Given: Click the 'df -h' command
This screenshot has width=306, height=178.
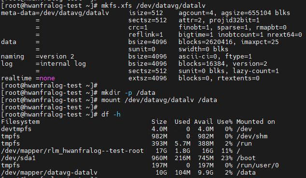Looking at the screenshot, I should pos(111,115).
